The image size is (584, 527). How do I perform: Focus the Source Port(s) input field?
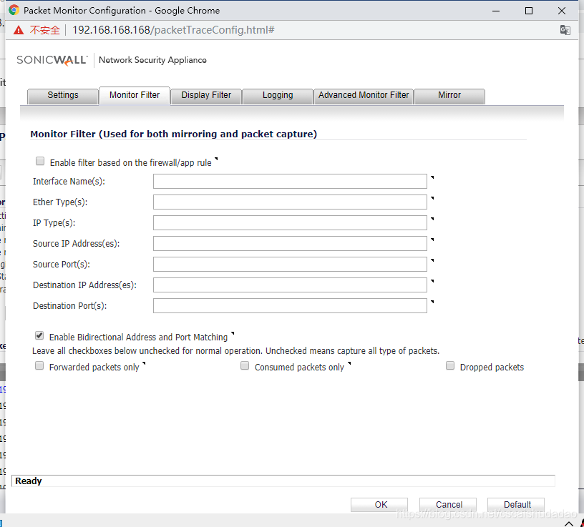[290, 265]
